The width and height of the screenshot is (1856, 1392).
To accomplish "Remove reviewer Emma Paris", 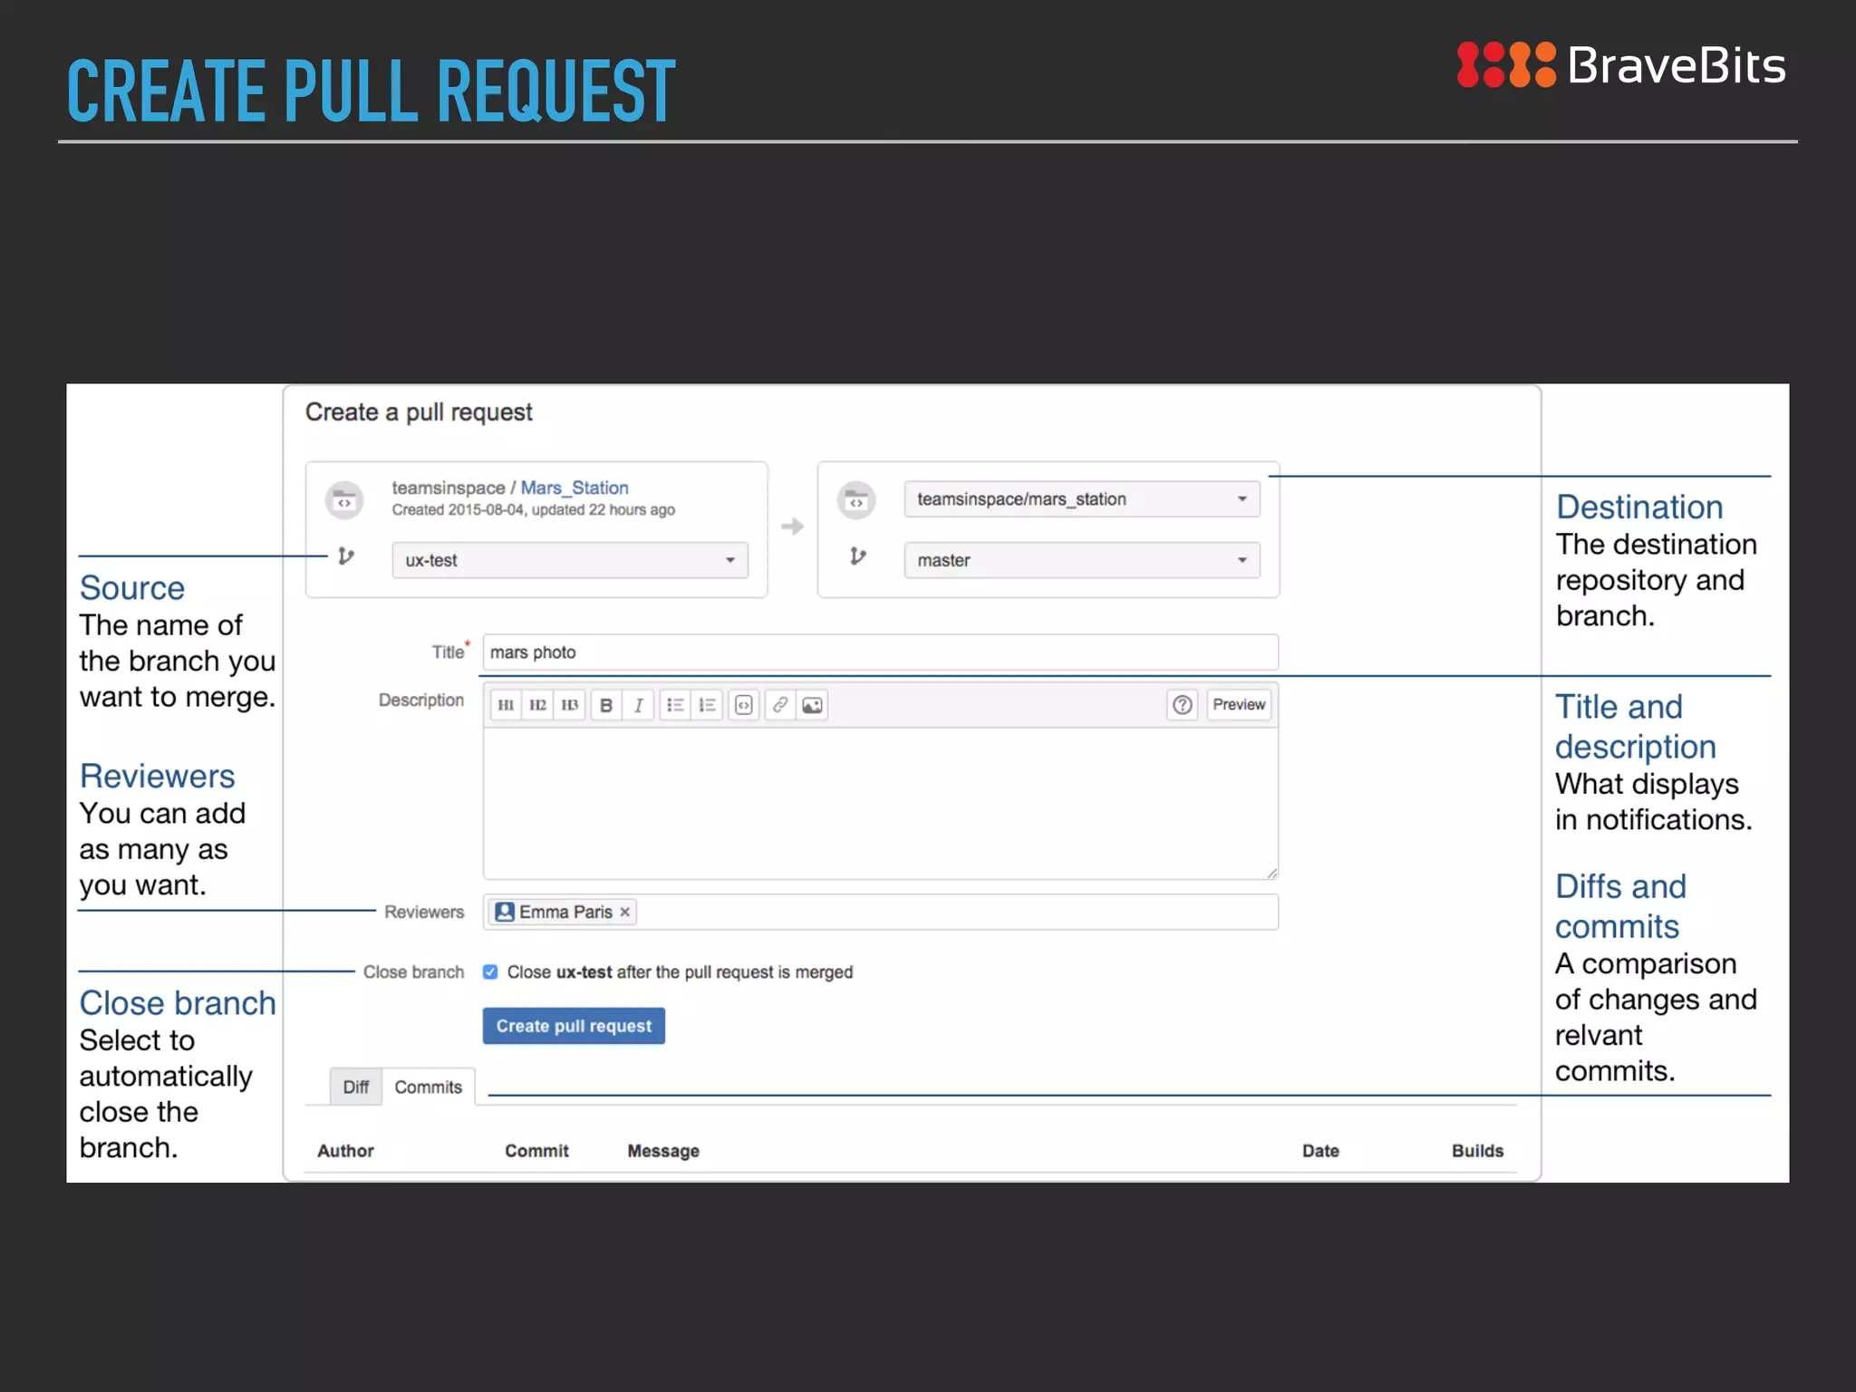I will click(624, 912).
